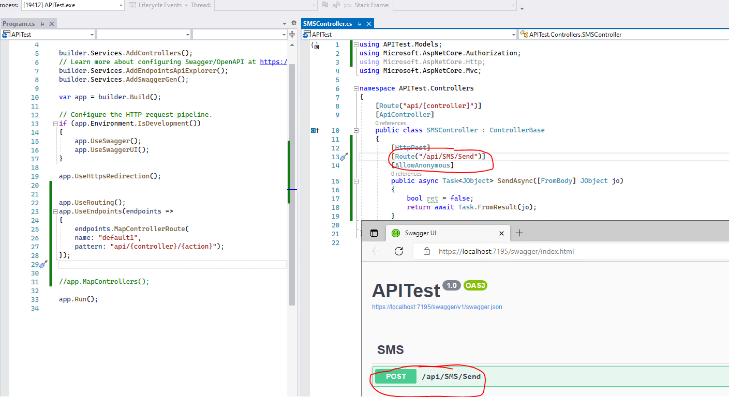The height and width of the screenshot is (397, 729).
Task: Click the Swagger UI tab favicon
Action: (x=396, y=233)
